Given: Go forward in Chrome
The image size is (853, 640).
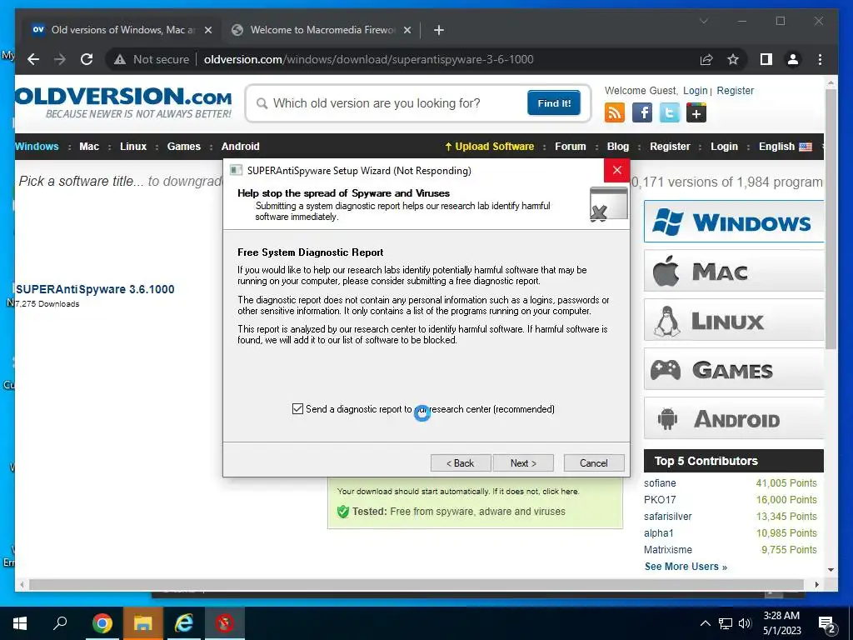Looking at the screenshot, I should [x=60, y=59].
